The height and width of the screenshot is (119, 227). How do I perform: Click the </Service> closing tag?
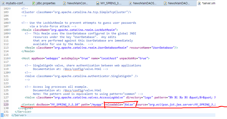(23, 112)
